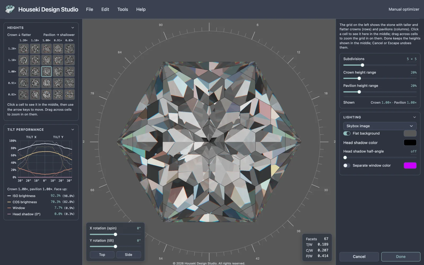Click the Done button
424x265 pixels.
(401, 257)
